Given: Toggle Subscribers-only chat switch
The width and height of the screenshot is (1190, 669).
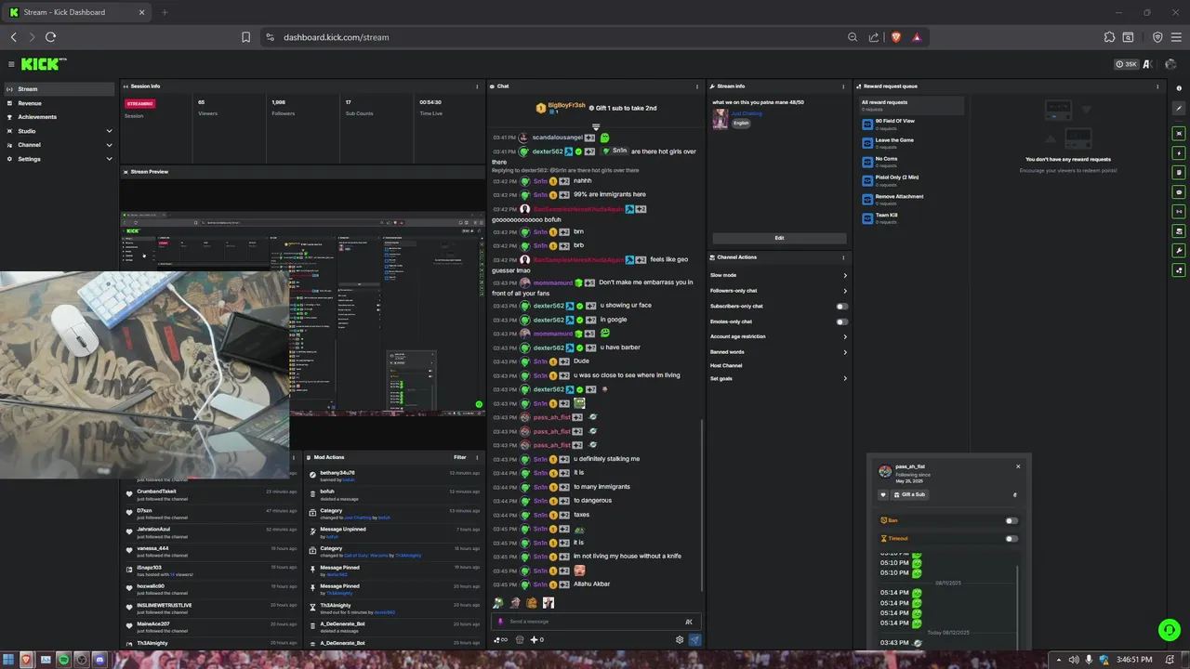Looking at the screenshot, I should coord(841,306).
